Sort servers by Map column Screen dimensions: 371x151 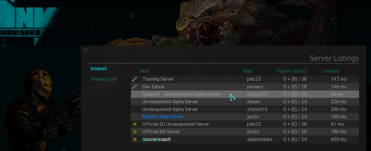click(x=248, y=71)
